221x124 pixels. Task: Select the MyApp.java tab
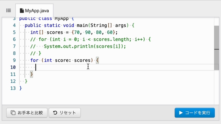point(35,11)
